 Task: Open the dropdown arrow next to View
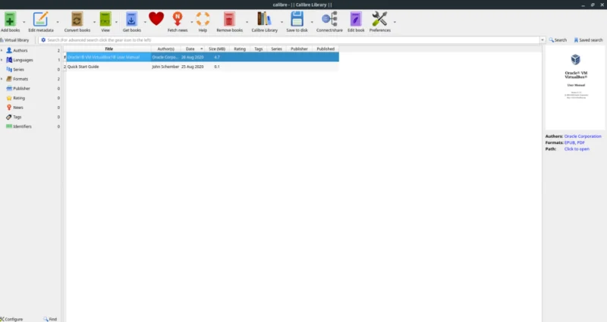[116, 22]
